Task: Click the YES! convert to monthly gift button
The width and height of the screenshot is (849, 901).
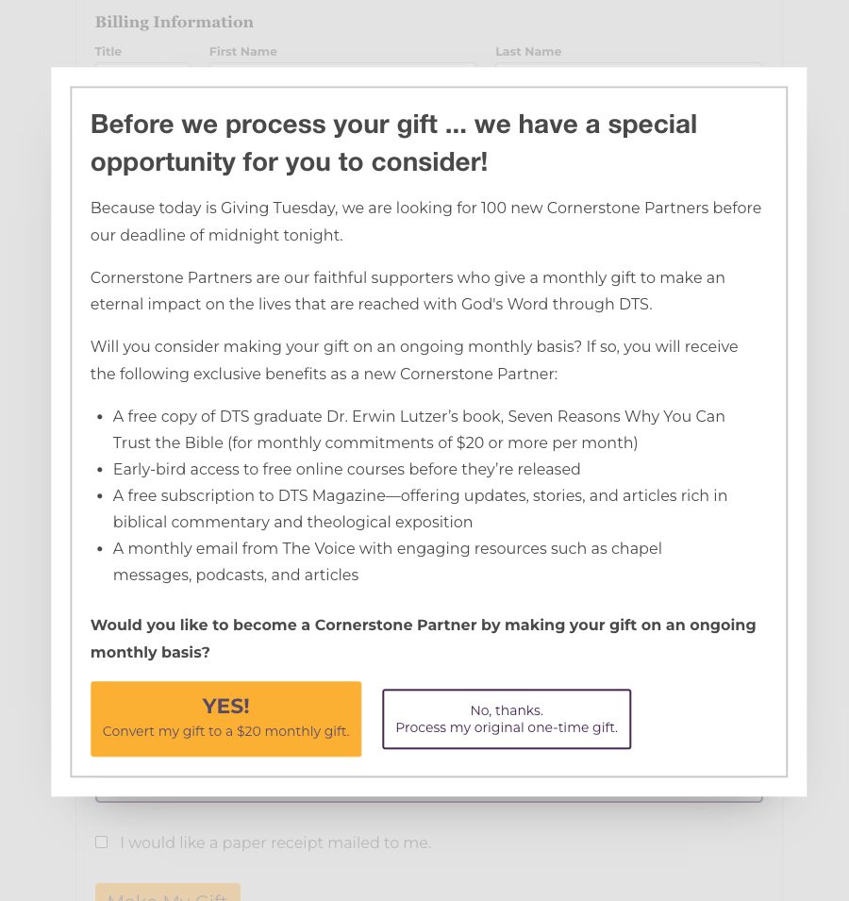Action: tap(225, 719)
